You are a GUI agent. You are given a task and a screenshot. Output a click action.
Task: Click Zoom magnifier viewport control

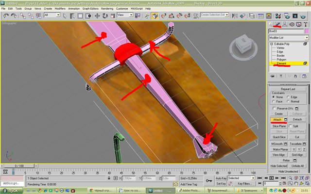290,178
